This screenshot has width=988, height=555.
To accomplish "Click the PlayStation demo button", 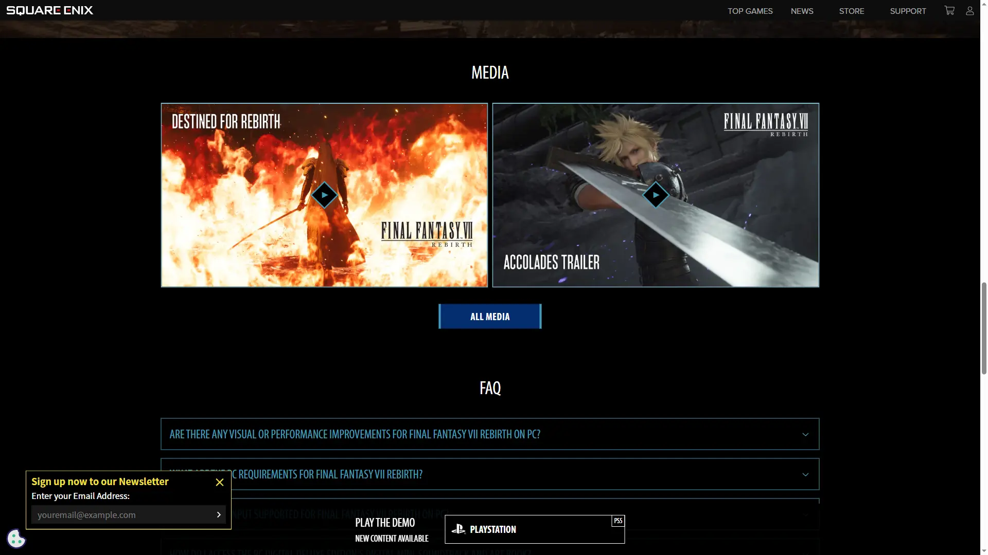I will click(534, 529).
